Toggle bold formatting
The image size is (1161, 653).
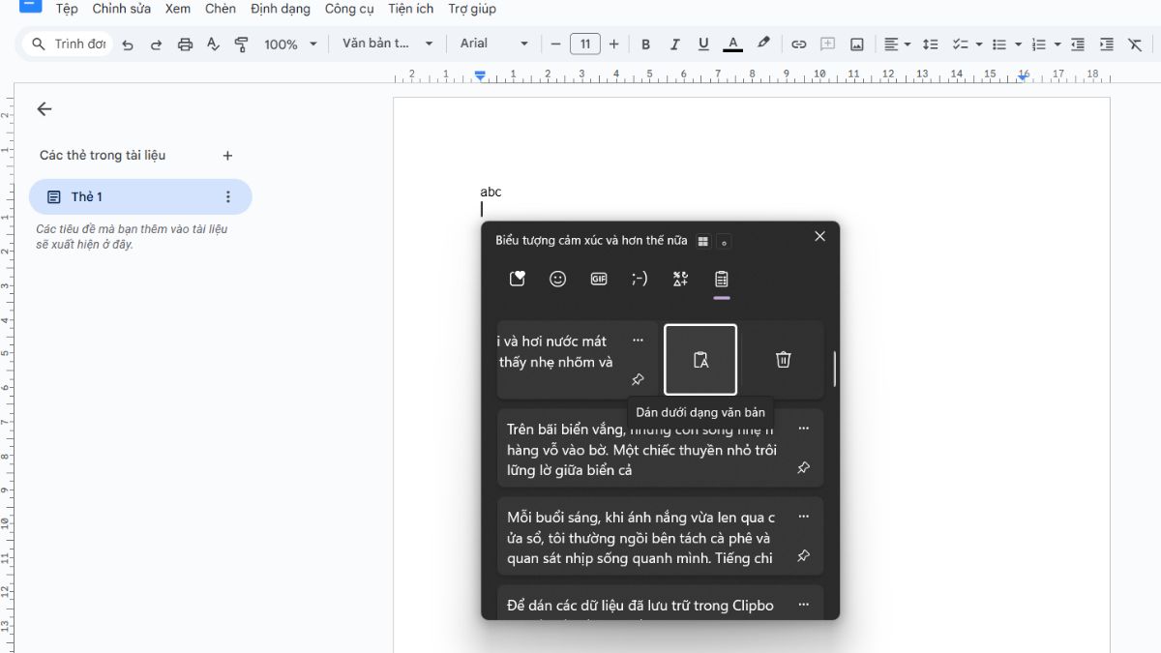point(645,45)
